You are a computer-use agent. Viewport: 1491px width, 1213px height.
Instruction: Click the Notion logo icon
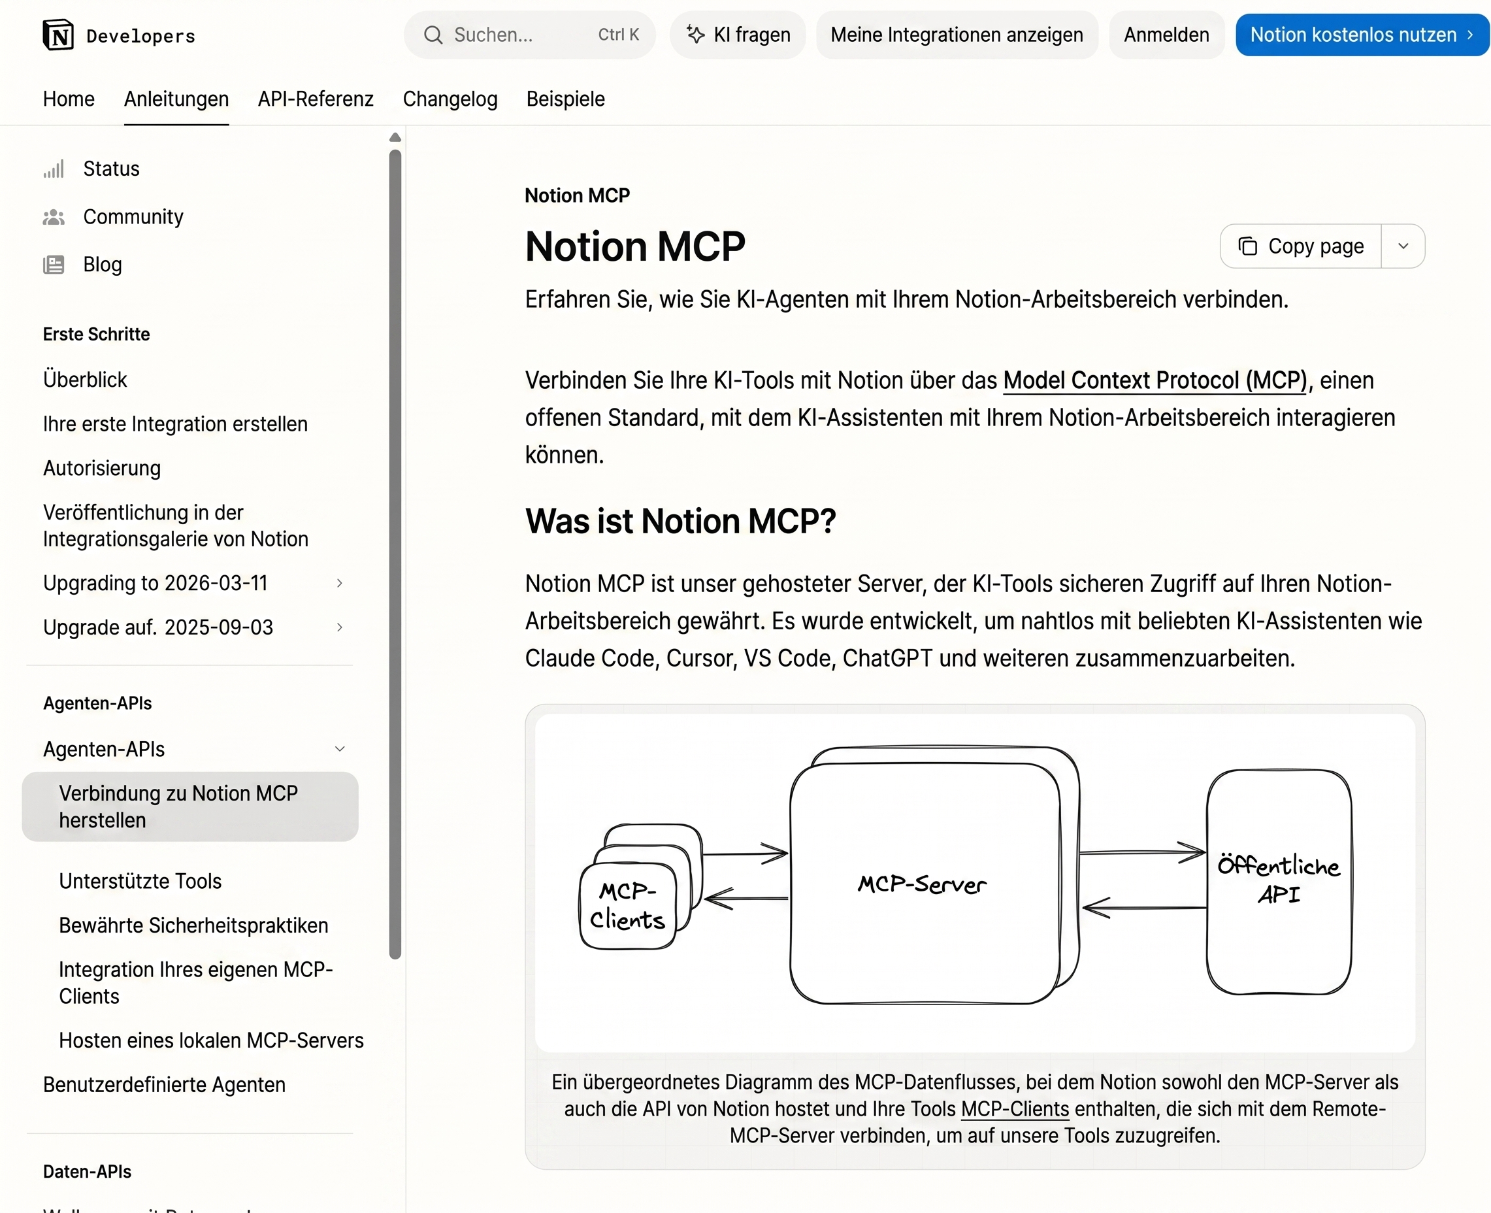pyautogui.click(x=58, y=35)
